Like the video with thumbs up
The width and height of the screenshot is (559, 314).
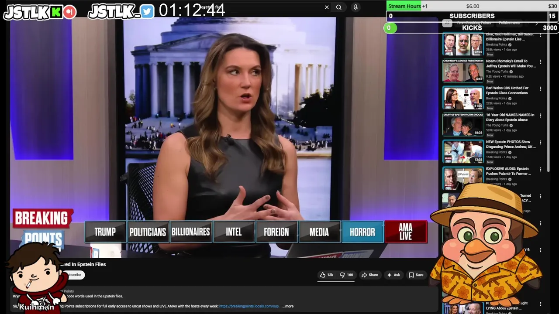pyautogui.click(x=323, y=275)
